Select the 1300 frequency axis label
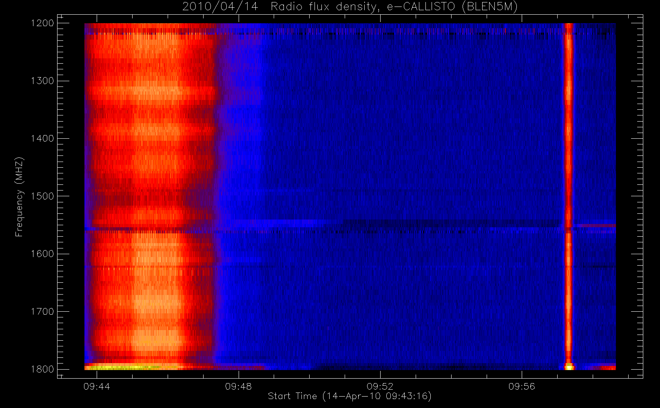 (42, 81)
